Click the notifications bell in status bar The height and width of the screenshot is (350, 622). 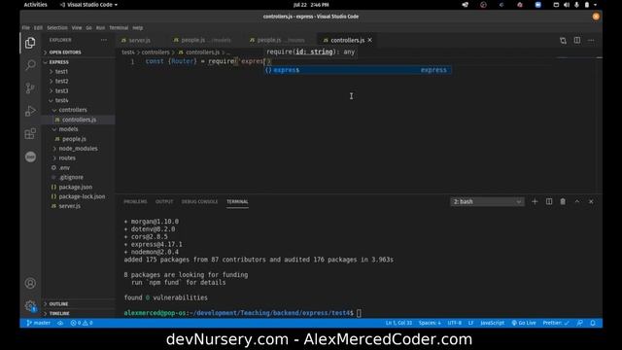pos(593,323)
